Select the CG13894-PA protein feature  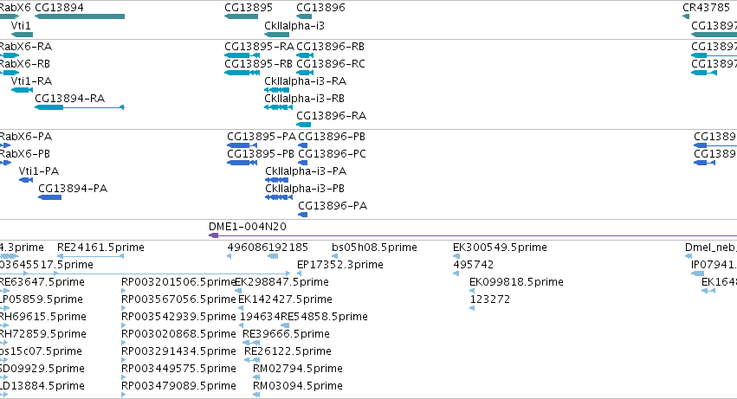click(x=50, y=197)
